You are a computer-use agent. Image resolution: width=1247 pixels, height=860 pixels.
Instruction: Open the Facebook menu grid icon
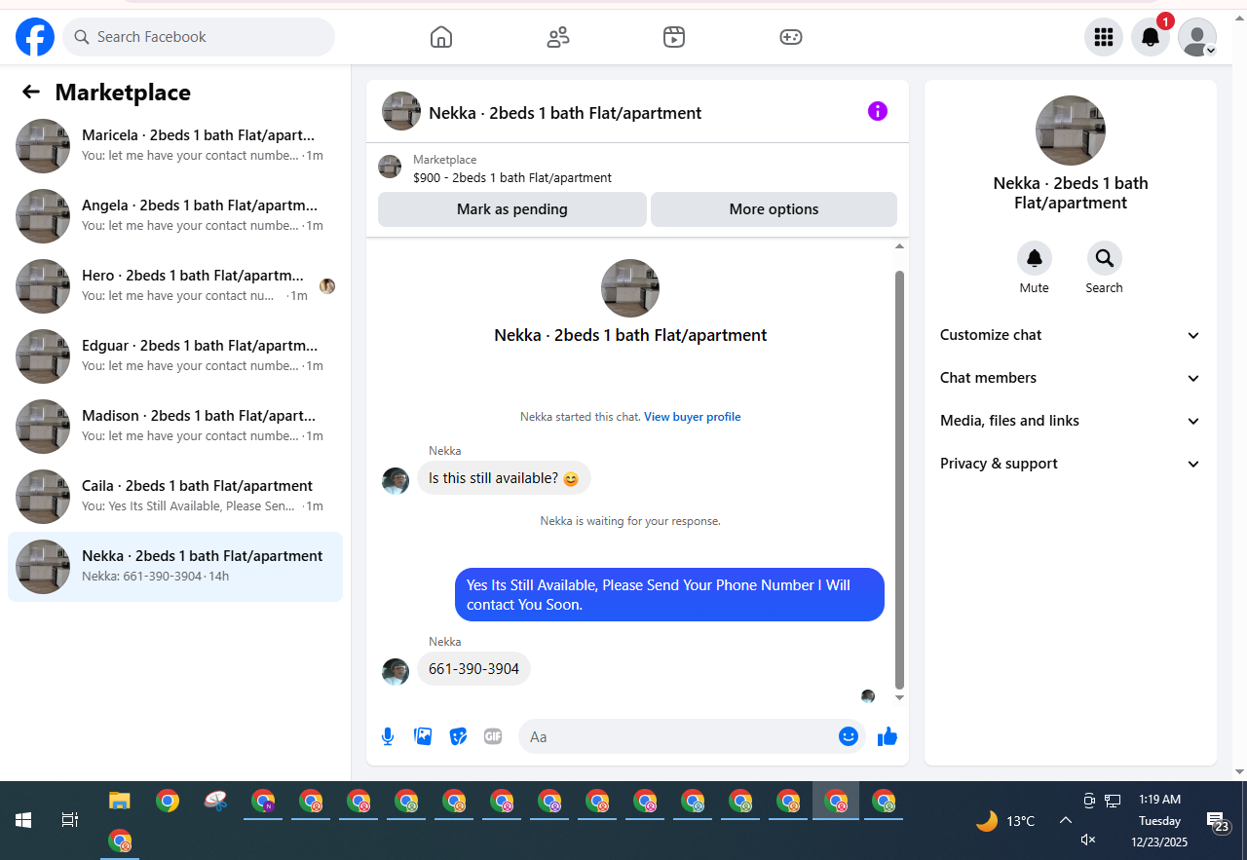point(1104,37)
